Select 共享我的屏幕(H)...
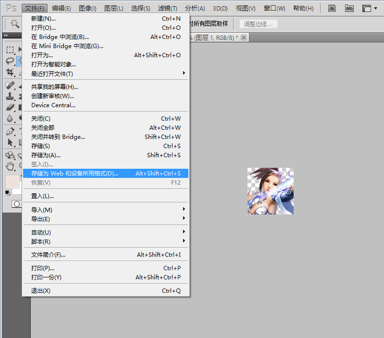This screenshot has height=338, width=384. 105,87
